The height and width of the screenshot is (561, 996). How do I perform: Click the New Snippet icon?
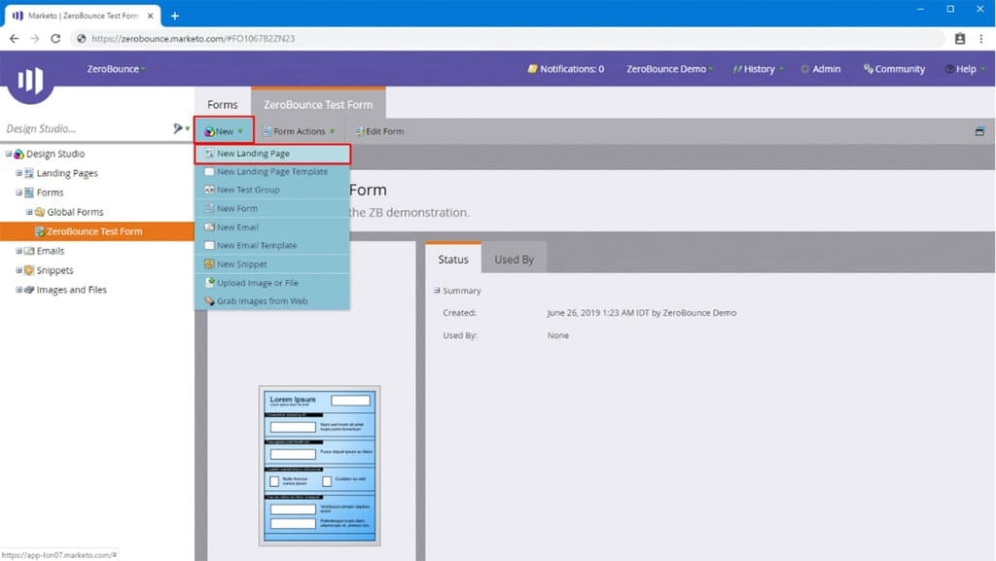tap(209, 264)
